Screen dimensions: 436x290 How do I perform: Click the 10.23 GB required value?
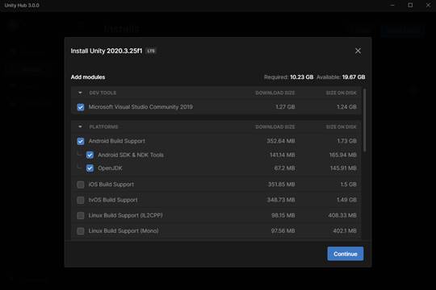(302, 77)
